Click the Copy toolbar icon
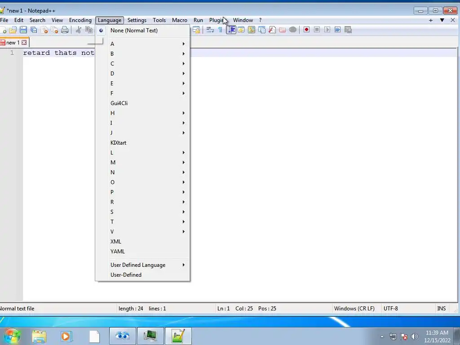460x345 pixels. click(88, 30)
